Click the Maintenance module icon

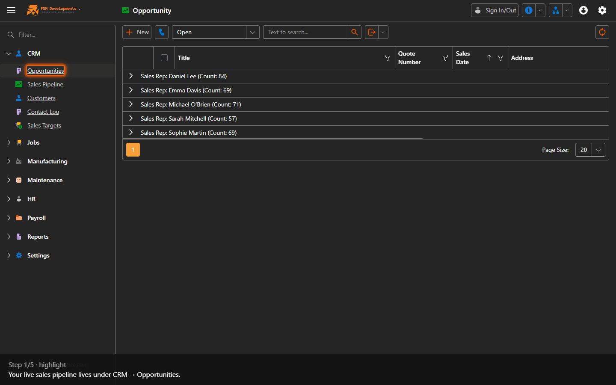pos(19,180)
